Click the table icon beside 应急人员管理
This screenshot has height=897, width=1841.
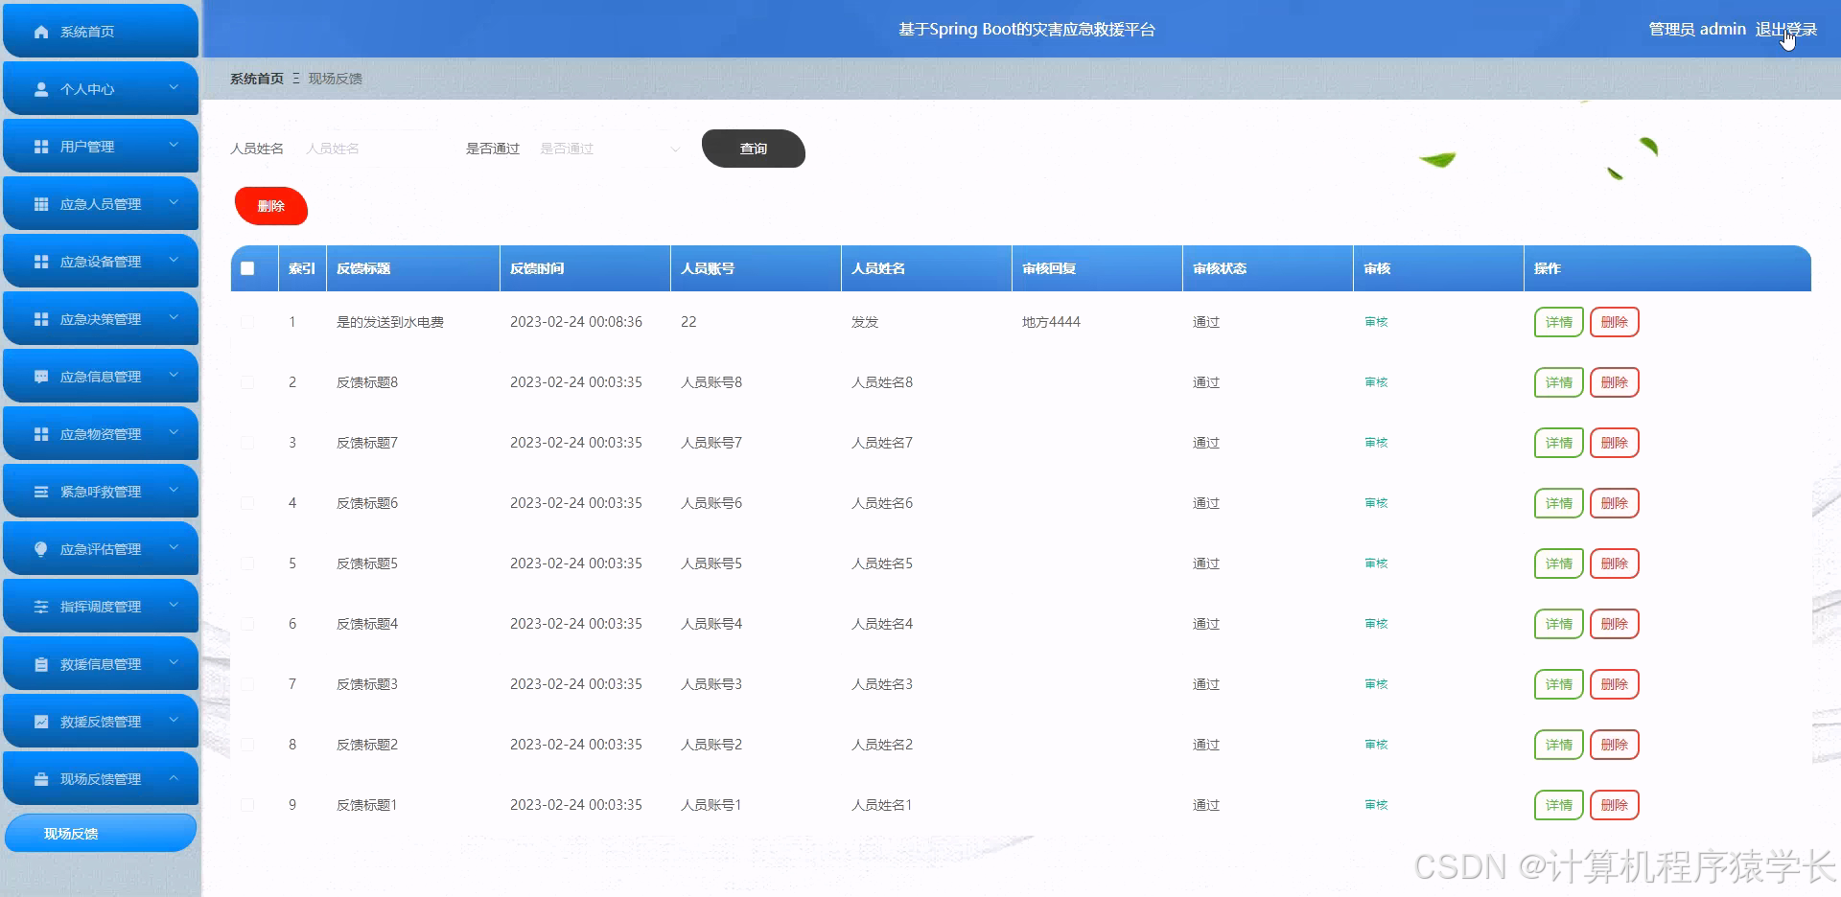coord(41,204)
